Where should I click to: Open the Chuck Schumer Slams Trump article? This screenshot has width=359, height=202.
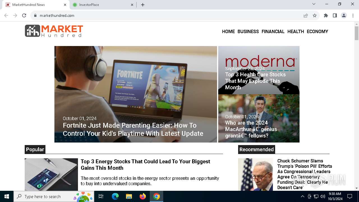305,174
